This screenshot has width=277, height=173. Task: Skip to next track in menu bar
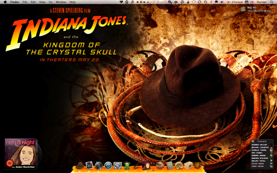tap(144, 2)
